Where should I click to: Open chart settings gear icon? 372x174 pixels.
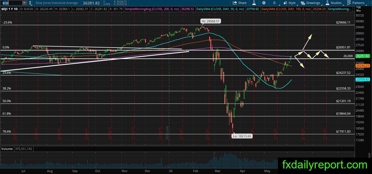click(264, 3)
